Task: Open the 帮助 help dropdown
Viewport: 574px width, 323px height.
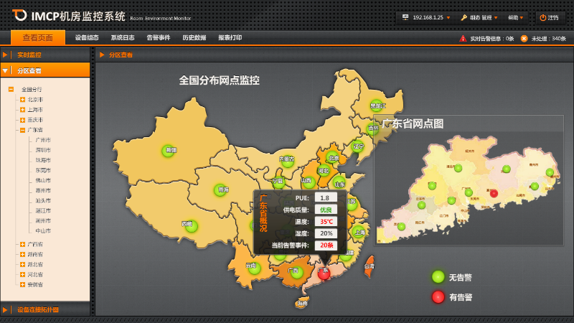Action: pyautogui.click(x=516, y=17)
